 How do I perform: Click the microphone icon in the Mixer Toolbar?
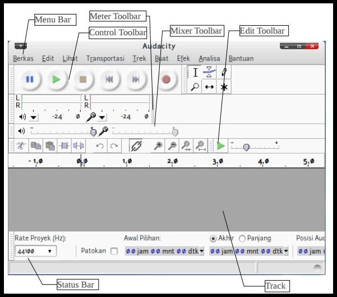pos(103,131)
